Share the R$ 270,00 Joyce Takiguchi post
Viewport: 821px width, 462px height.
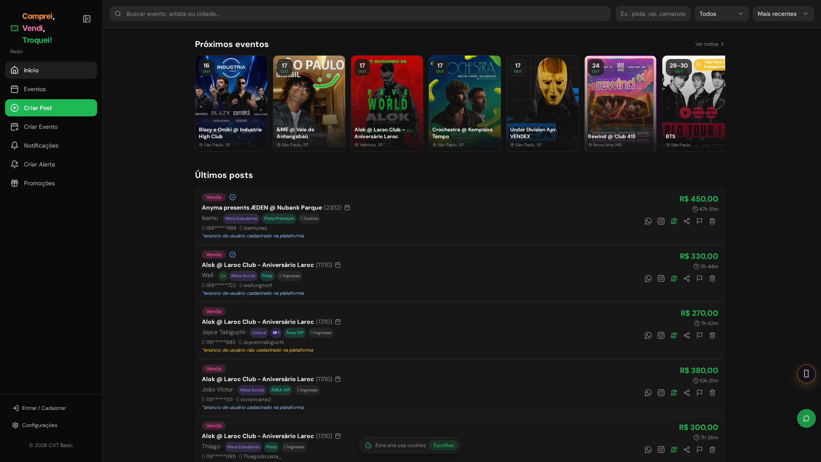click(687, 335)
